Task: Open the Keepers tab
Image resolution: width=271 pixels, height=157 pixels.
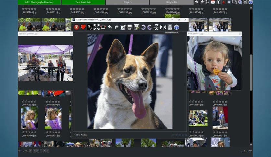Action: point(127,2)
